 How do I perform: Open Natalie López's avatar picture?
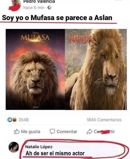click(14, 147)
